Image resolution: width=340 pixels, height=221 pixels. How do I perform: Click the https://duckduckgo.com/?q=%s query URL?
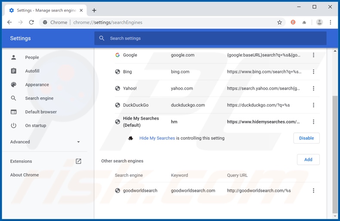(x=258, y=105)
